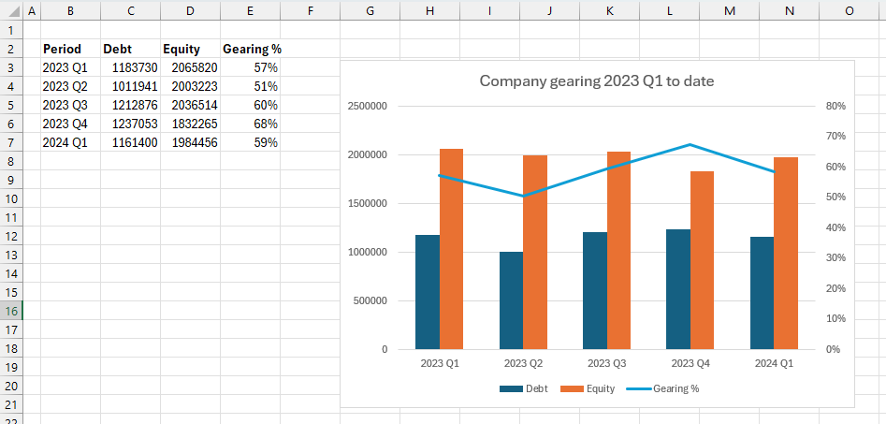Select row header 16
Image resolution: width=886 pixels, height=424 pixels.
point(10,311)
